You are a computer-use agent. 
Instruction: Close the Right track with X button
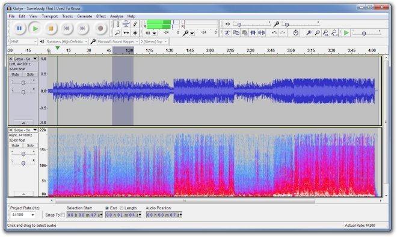[11, 130]
